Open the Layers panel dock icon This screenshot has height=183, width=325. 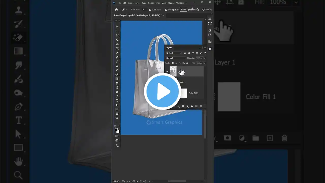coord(210,49)
